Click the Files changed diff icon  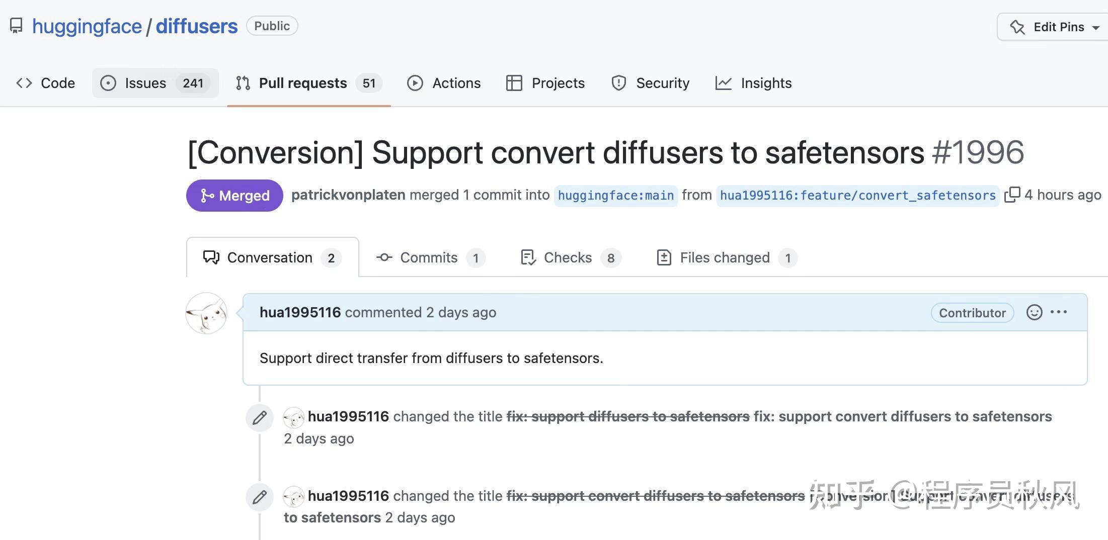pos(664,257)
